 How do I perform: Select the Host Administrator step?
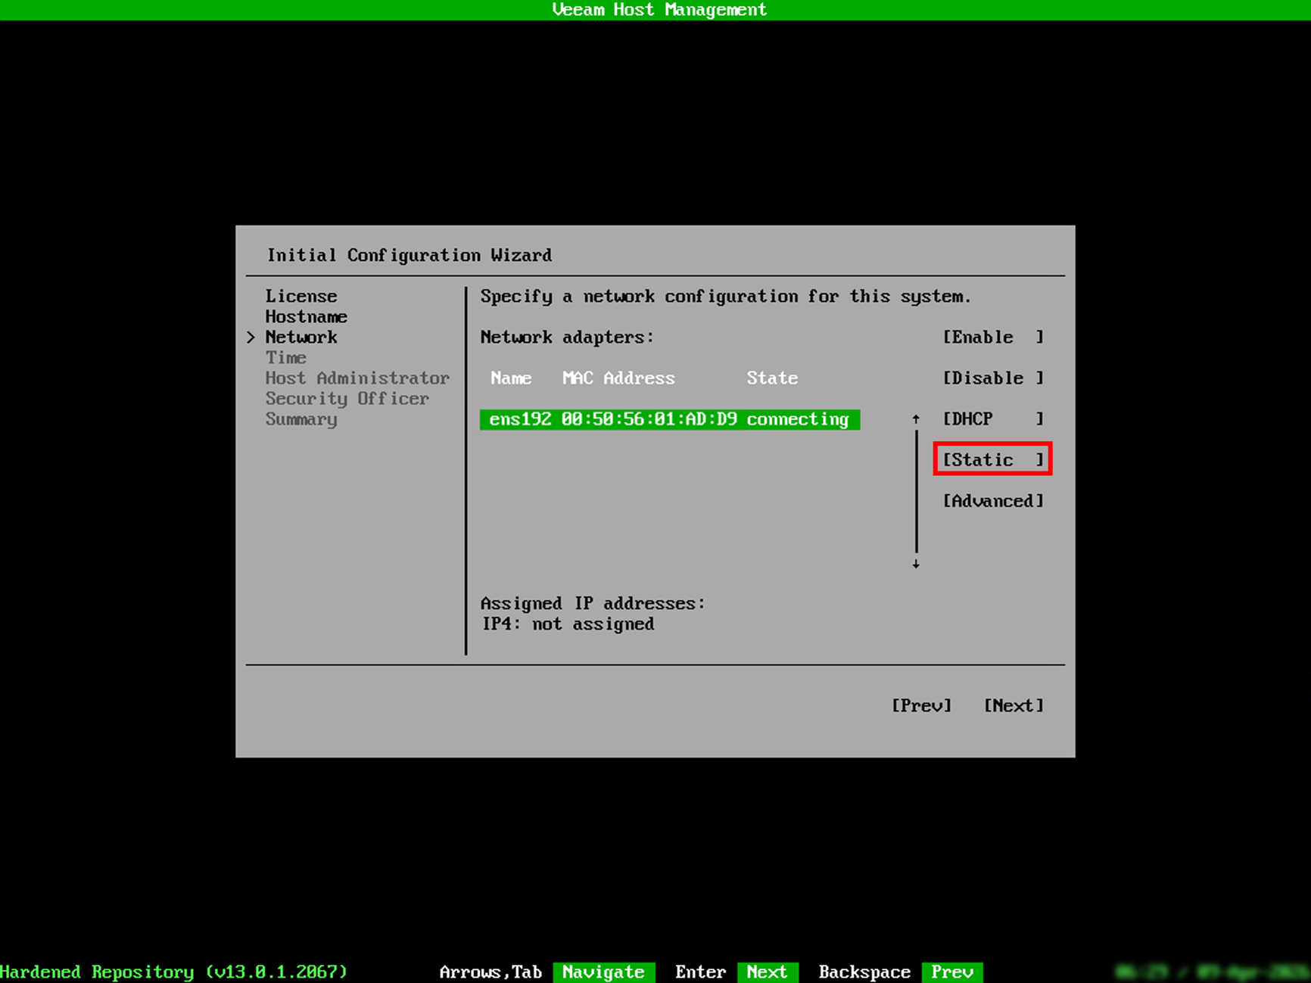(357, 378)
